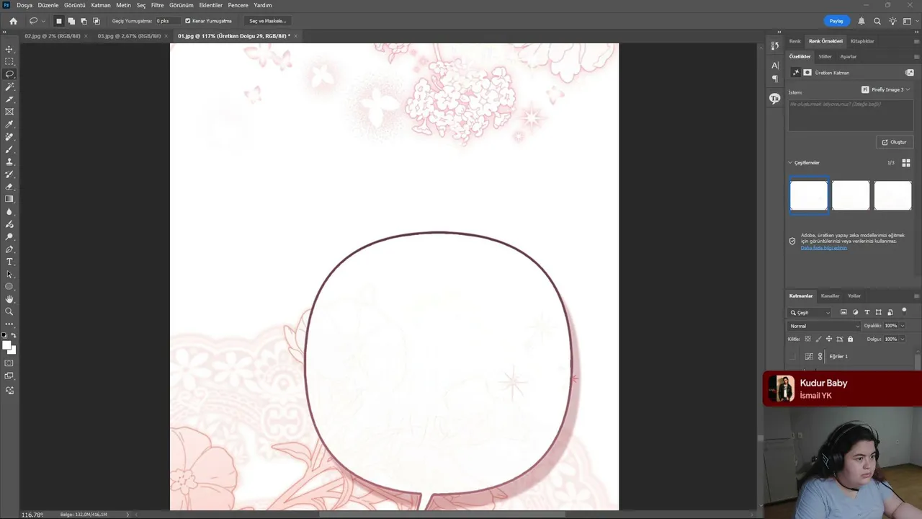922x519 pixels.
Task: Open the Daha fazla bilgi edinin link
Action: [x=824, y=248]
